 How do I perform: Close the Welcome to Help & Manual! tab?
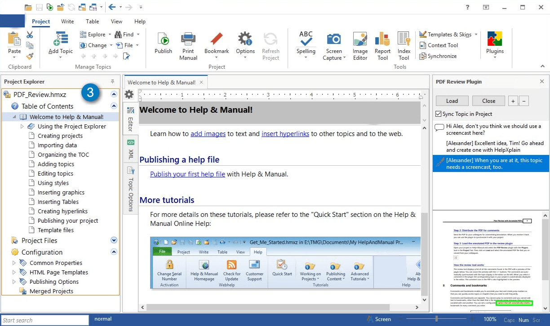click(201, 82)
